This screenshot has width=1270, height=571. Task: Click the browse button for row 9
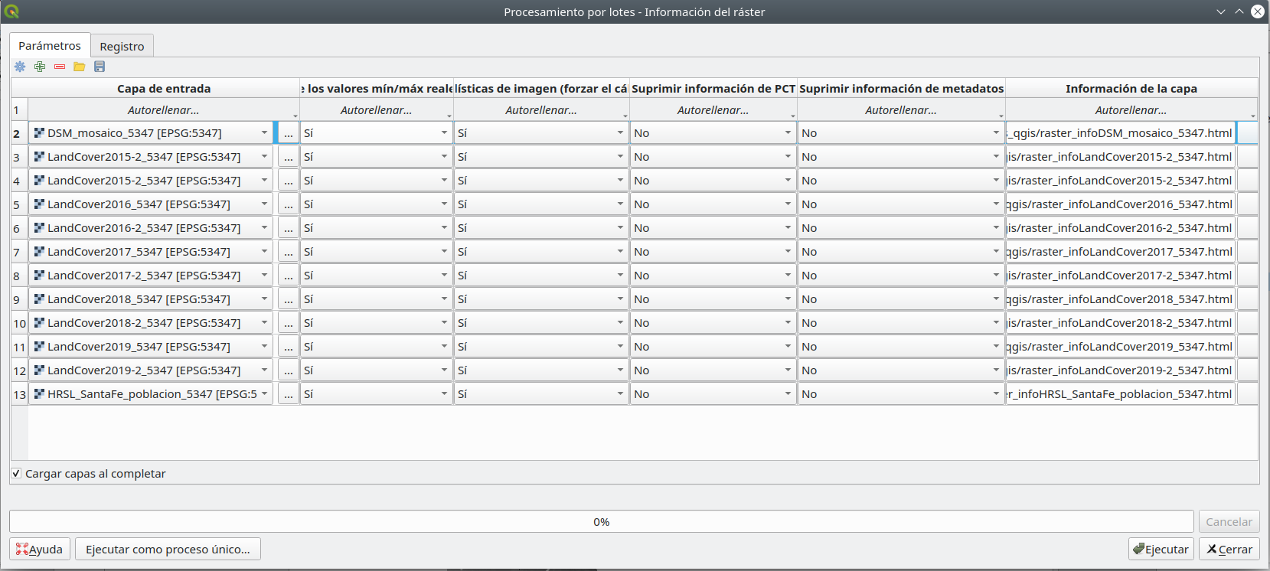[x=289, y=299]
